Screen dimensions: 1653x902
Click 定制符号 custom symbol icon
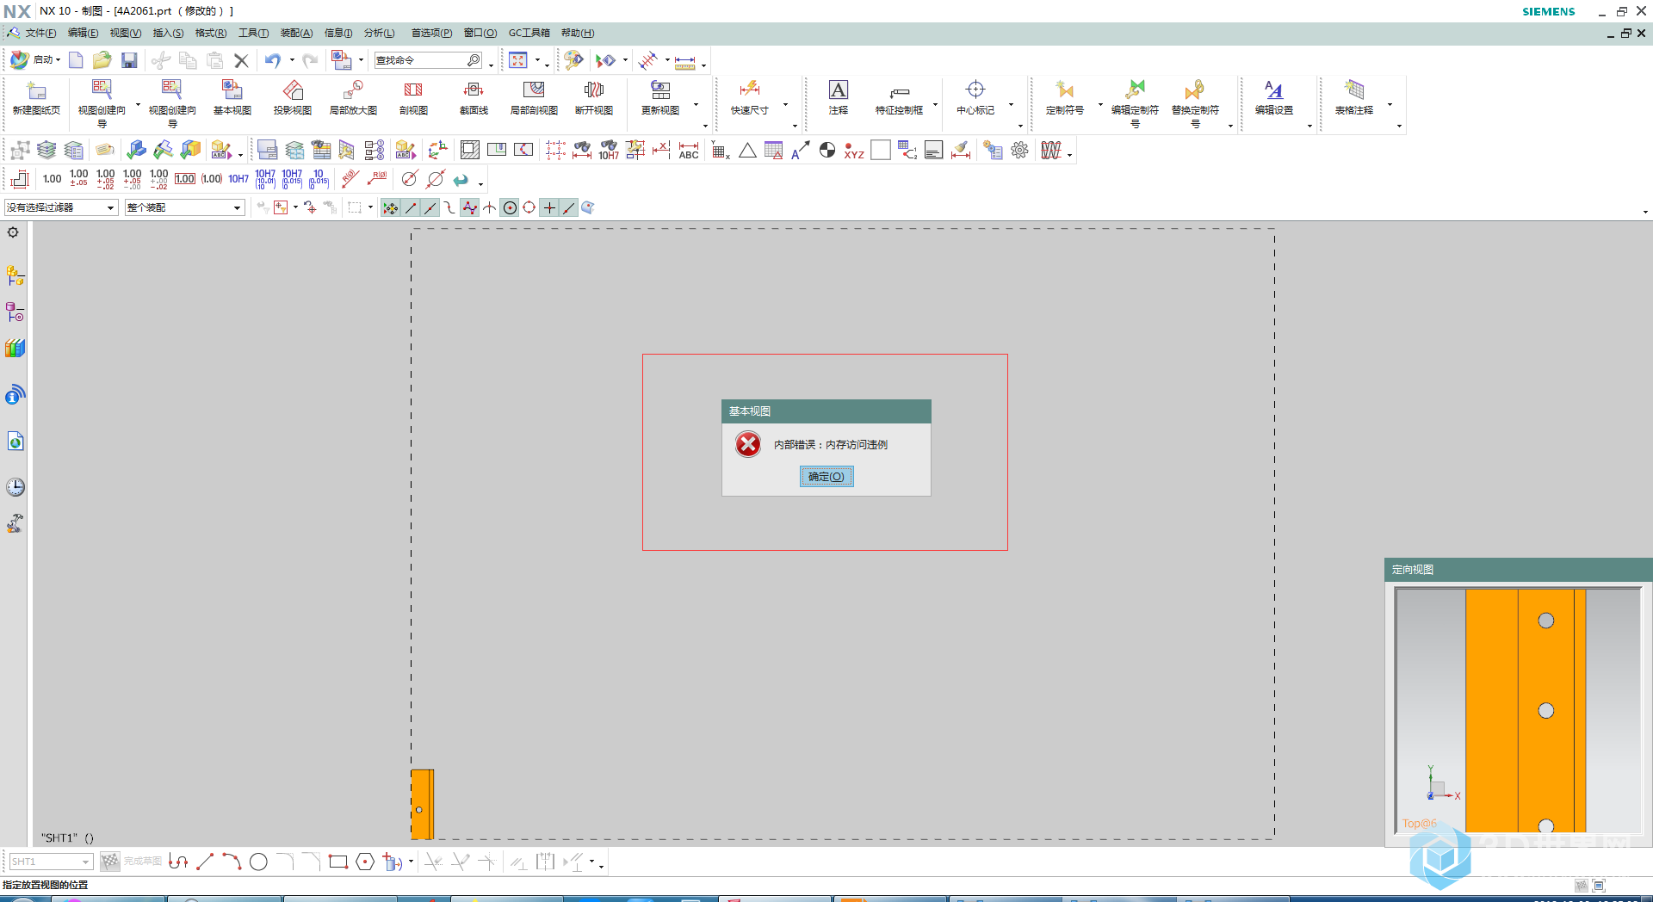(x=1065, y=98)
